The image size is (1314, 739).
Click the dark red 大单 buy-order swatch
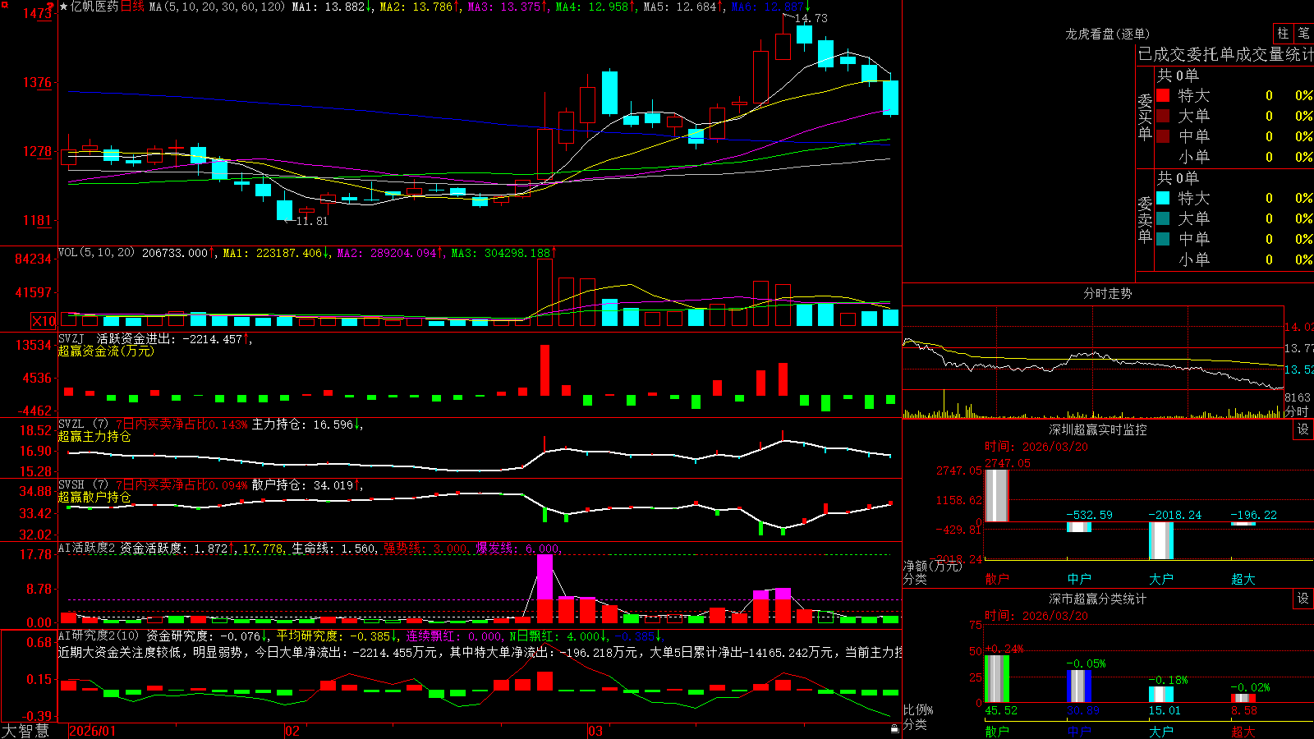click(x=1163, y=116)
